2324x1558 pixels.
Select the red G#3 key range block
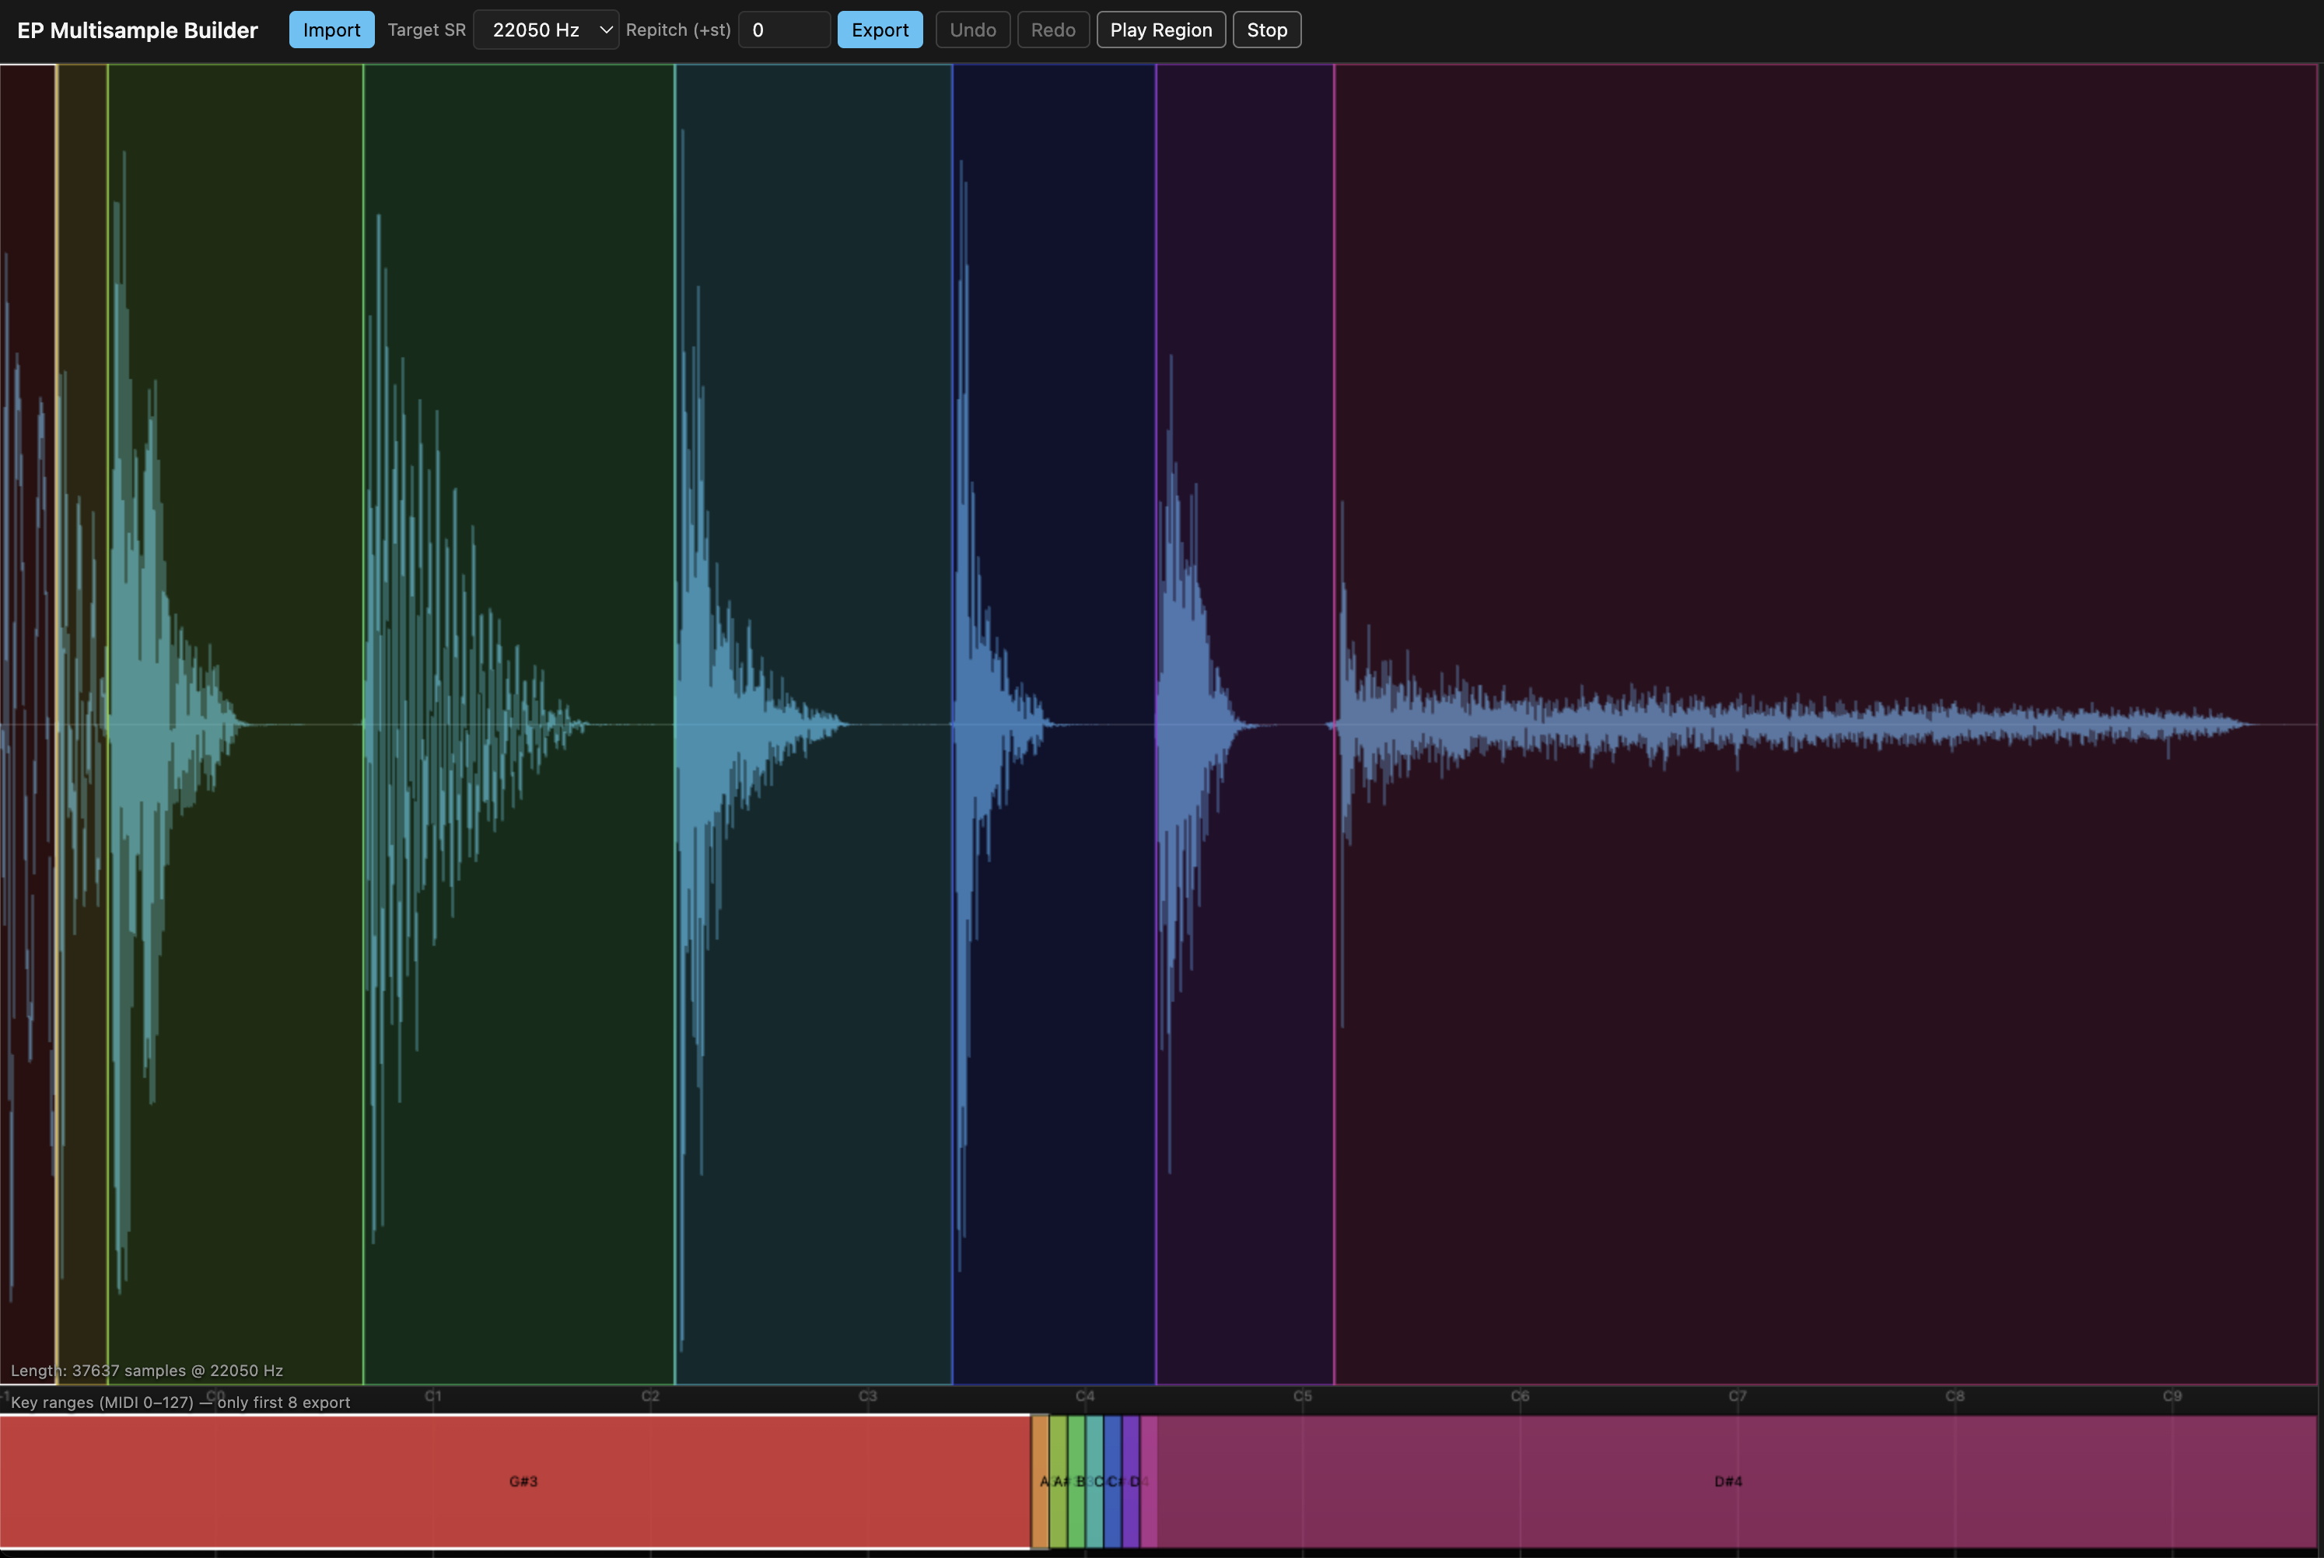[523, 1480]
